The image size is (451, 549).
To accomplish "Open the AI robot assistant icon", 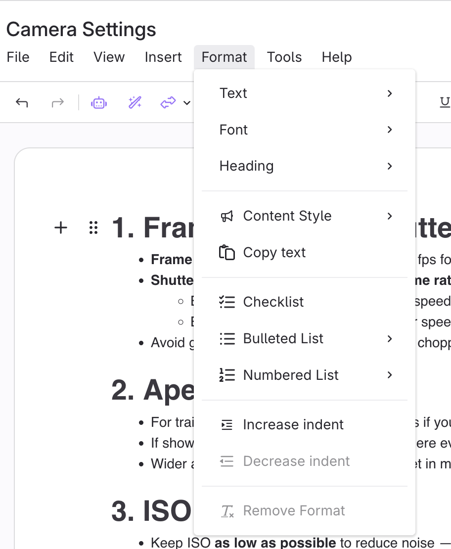I will coord(99,103).
